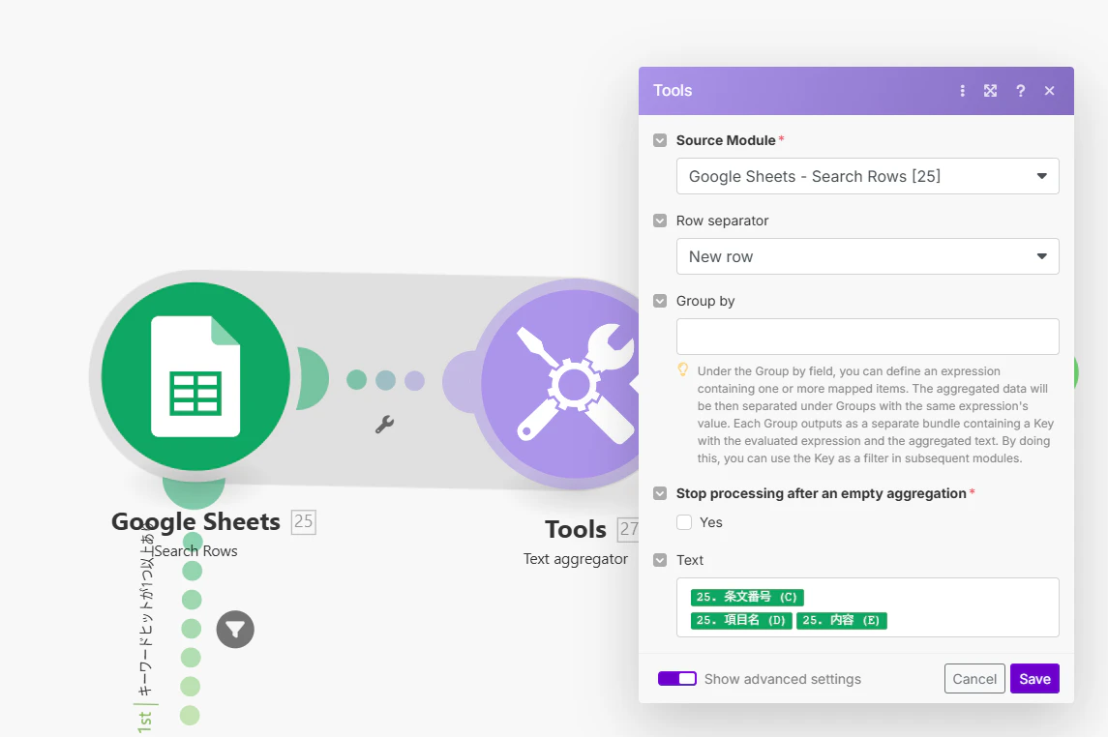Check the Yes checkbox for stop processing
Viewport: 1108px width, 737px height.
pos(684,522)
